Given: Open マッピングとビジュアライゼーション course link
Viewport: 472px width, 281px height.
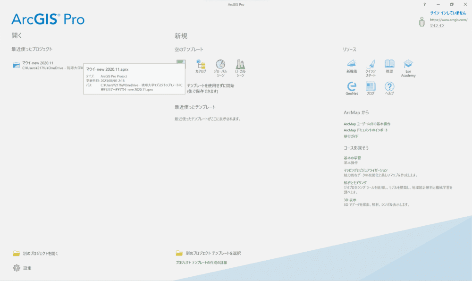Looking at the screenshot, I should coord(365,170).
